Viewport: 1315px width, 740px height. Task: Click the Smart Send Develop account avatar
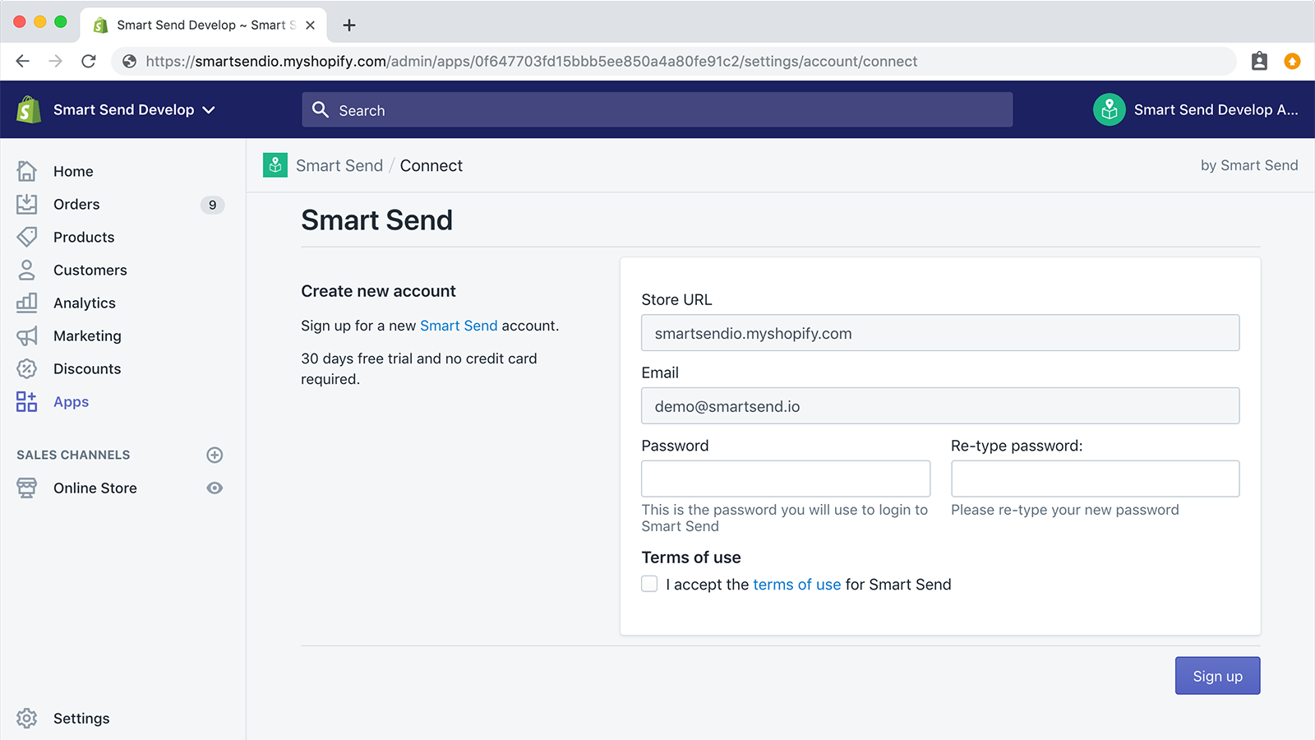1109,109
